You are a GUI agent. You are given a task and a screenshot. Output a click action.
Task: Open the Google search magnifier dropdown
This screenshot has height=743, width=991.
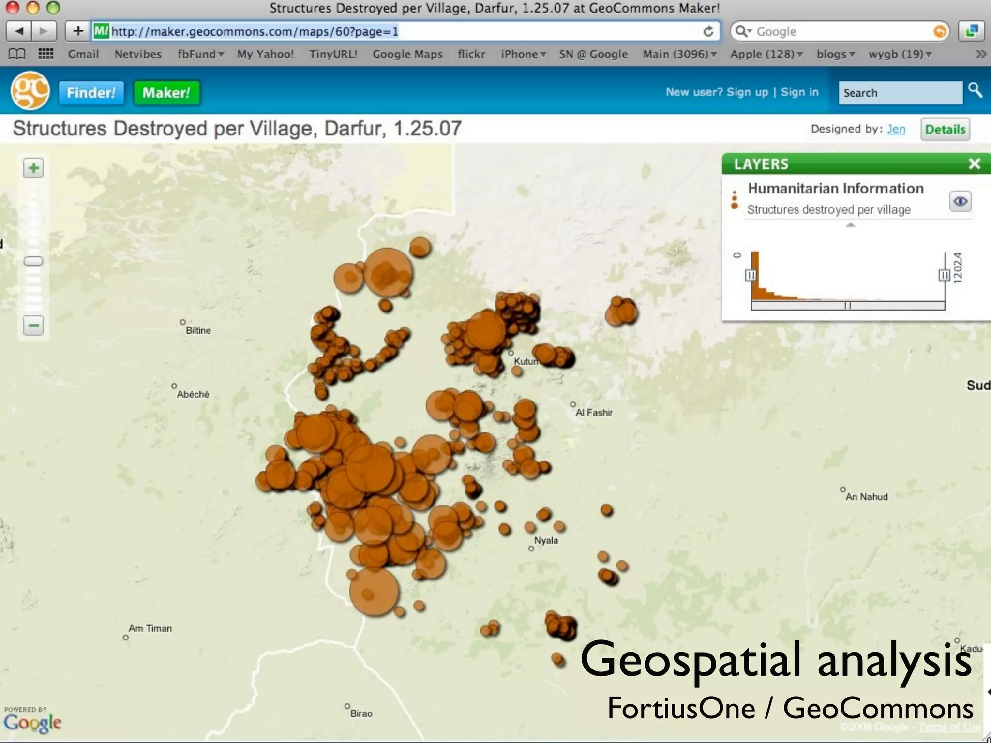(743, 31)
